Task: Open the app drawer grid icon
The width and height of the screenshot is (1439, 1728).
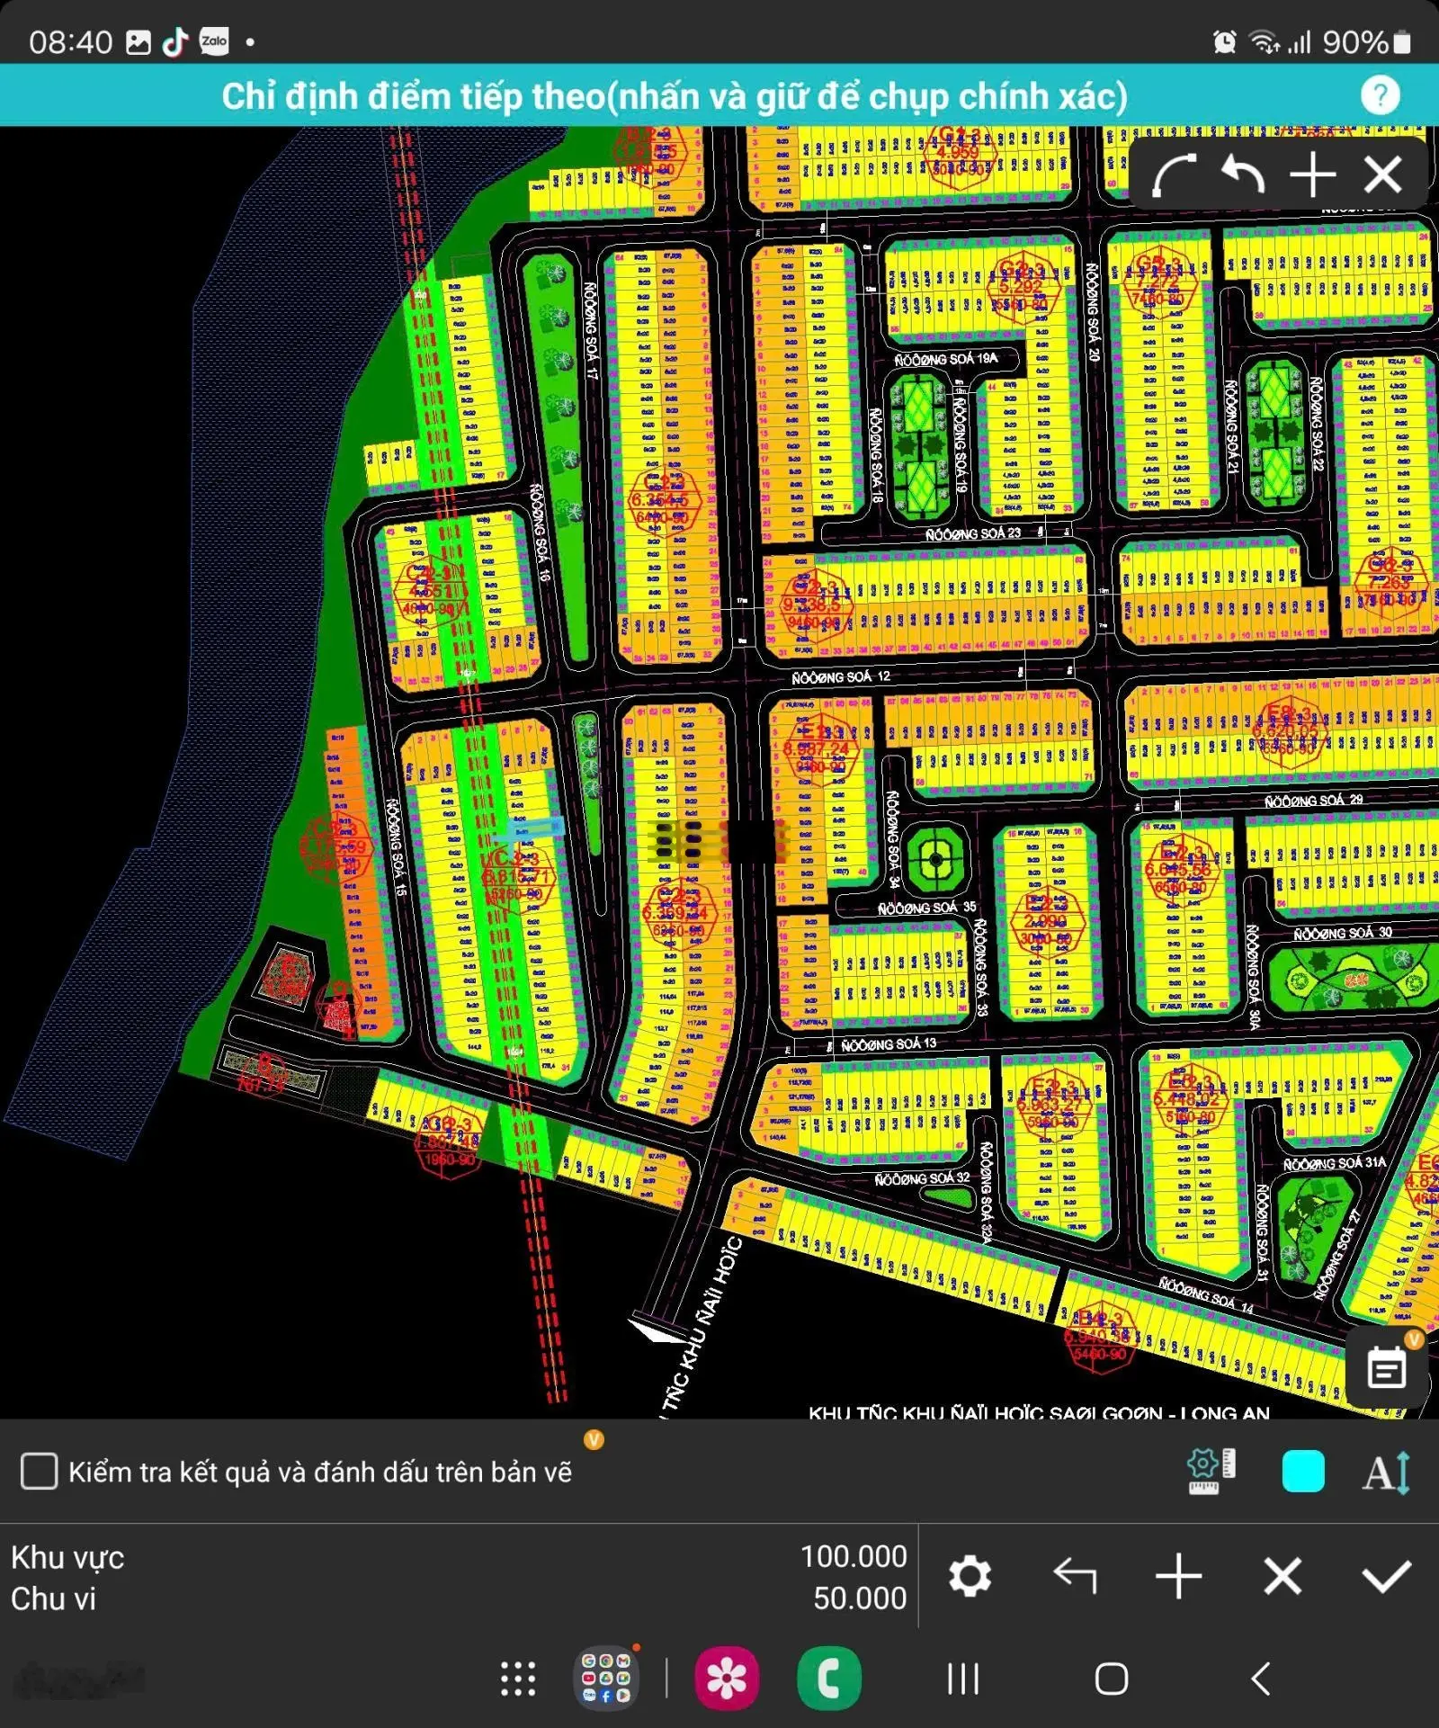Action: click(x=518, y=1679)
